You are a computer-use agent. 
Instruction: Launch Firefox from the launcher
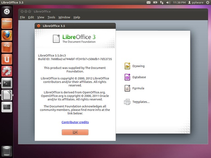(x=7, y=35)
